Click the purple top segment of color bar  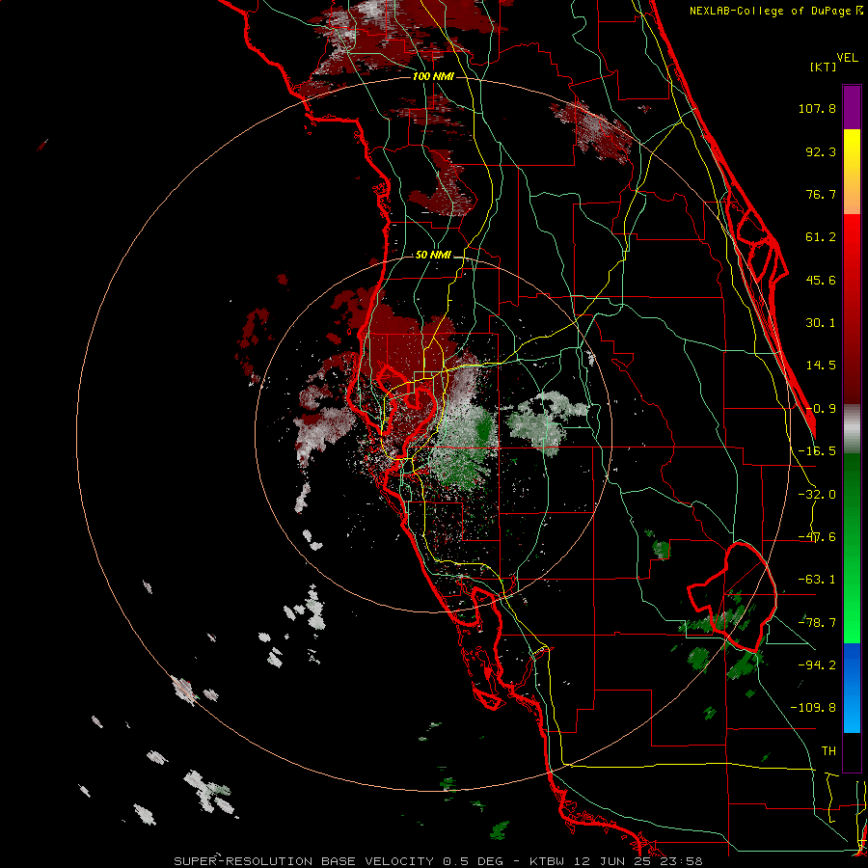(852, 108)
